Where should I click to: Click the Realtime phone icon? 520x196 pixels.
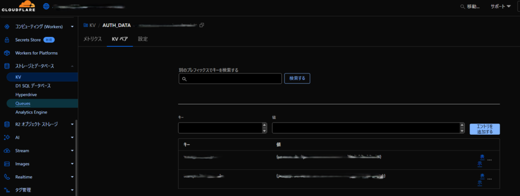click(x=7, y=177)
